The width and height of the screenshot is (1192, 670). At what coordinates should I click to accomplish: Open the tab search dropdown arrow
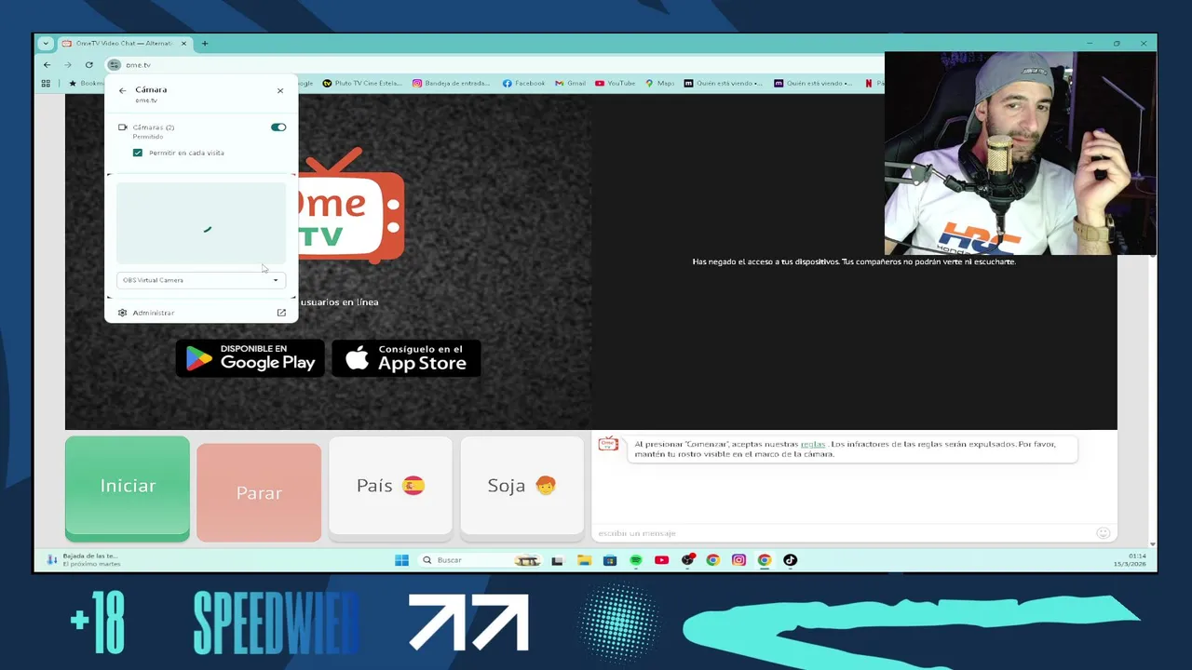click(x=45, y=44)
